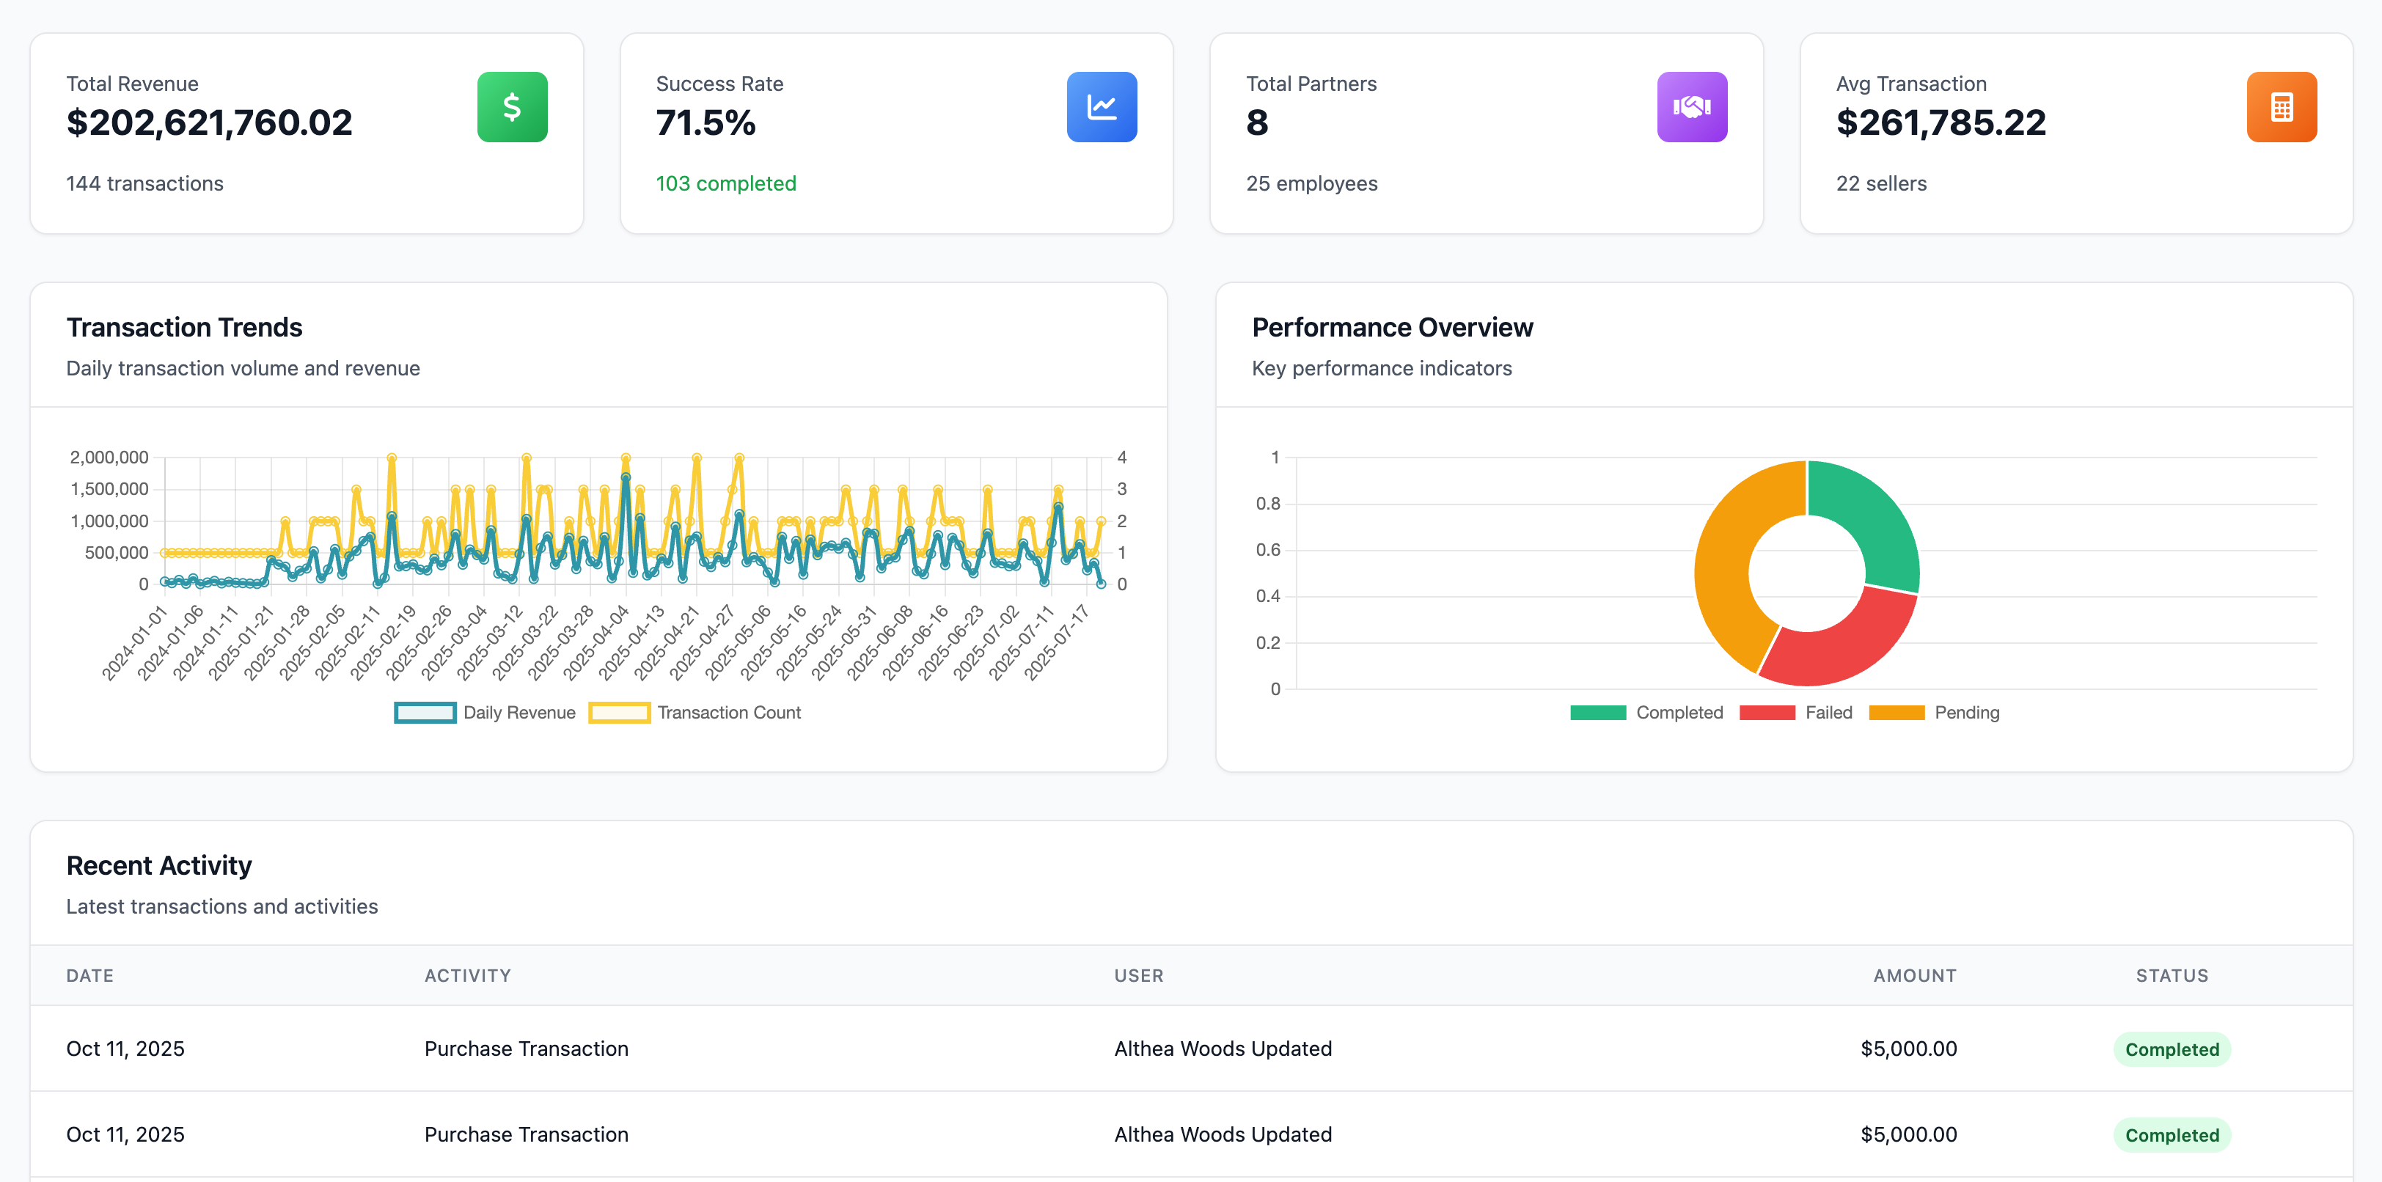Click "Althea Woods Updated" in first activity row
The width and height of the screenshot is (2382, 1182).
[1223, 1049]
